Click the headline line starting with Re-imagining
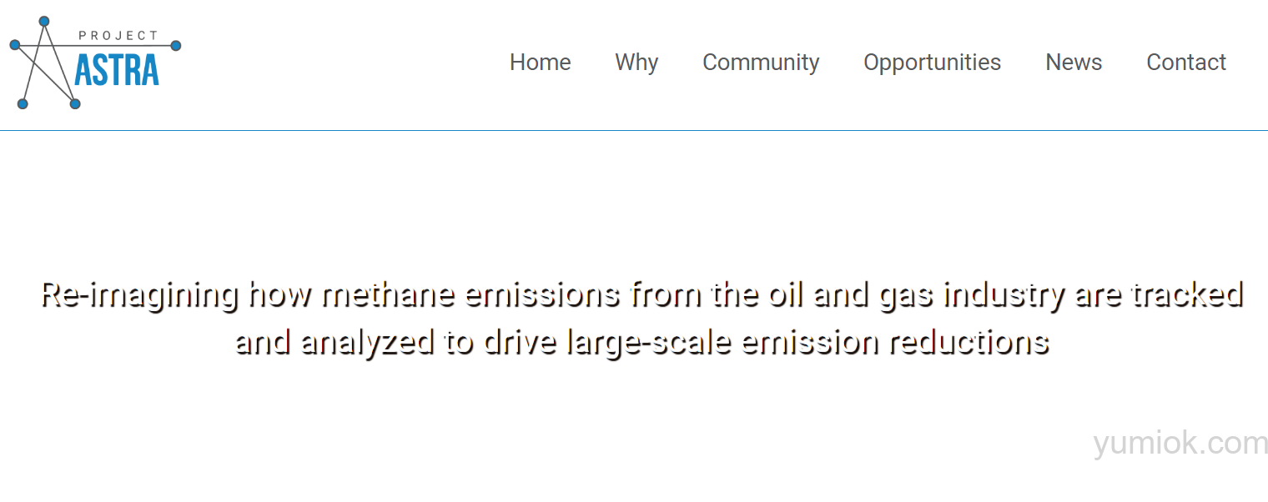Image resolution: width=1268 pixels, height=502 pixels. (x=642, y=295)
